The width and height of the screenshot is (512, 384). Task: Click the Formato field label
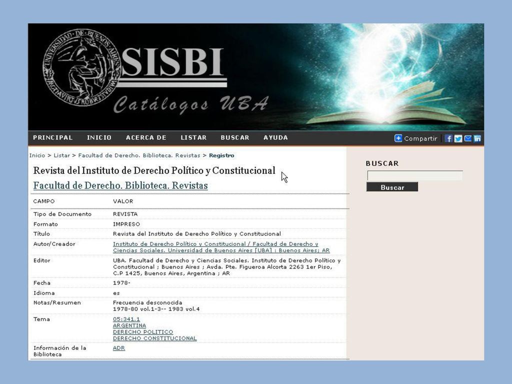[x=45, y=224]
